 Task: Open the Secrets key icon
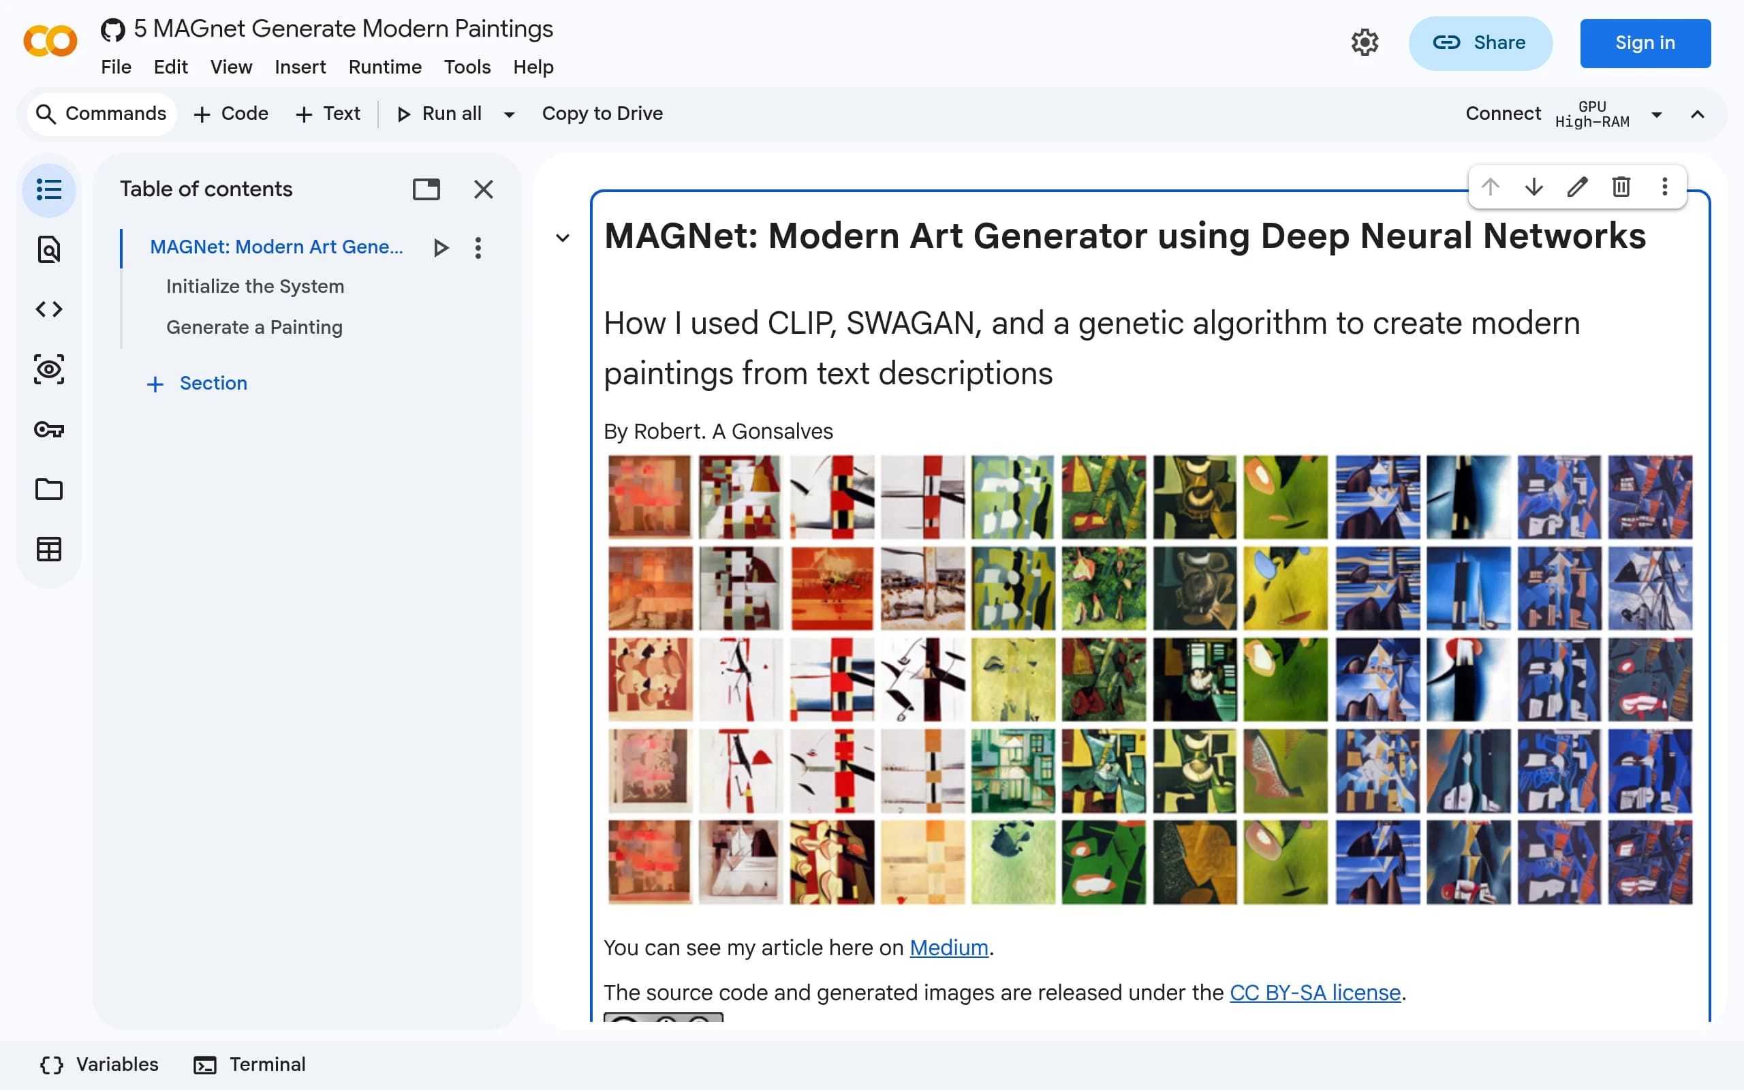point(49,430)
